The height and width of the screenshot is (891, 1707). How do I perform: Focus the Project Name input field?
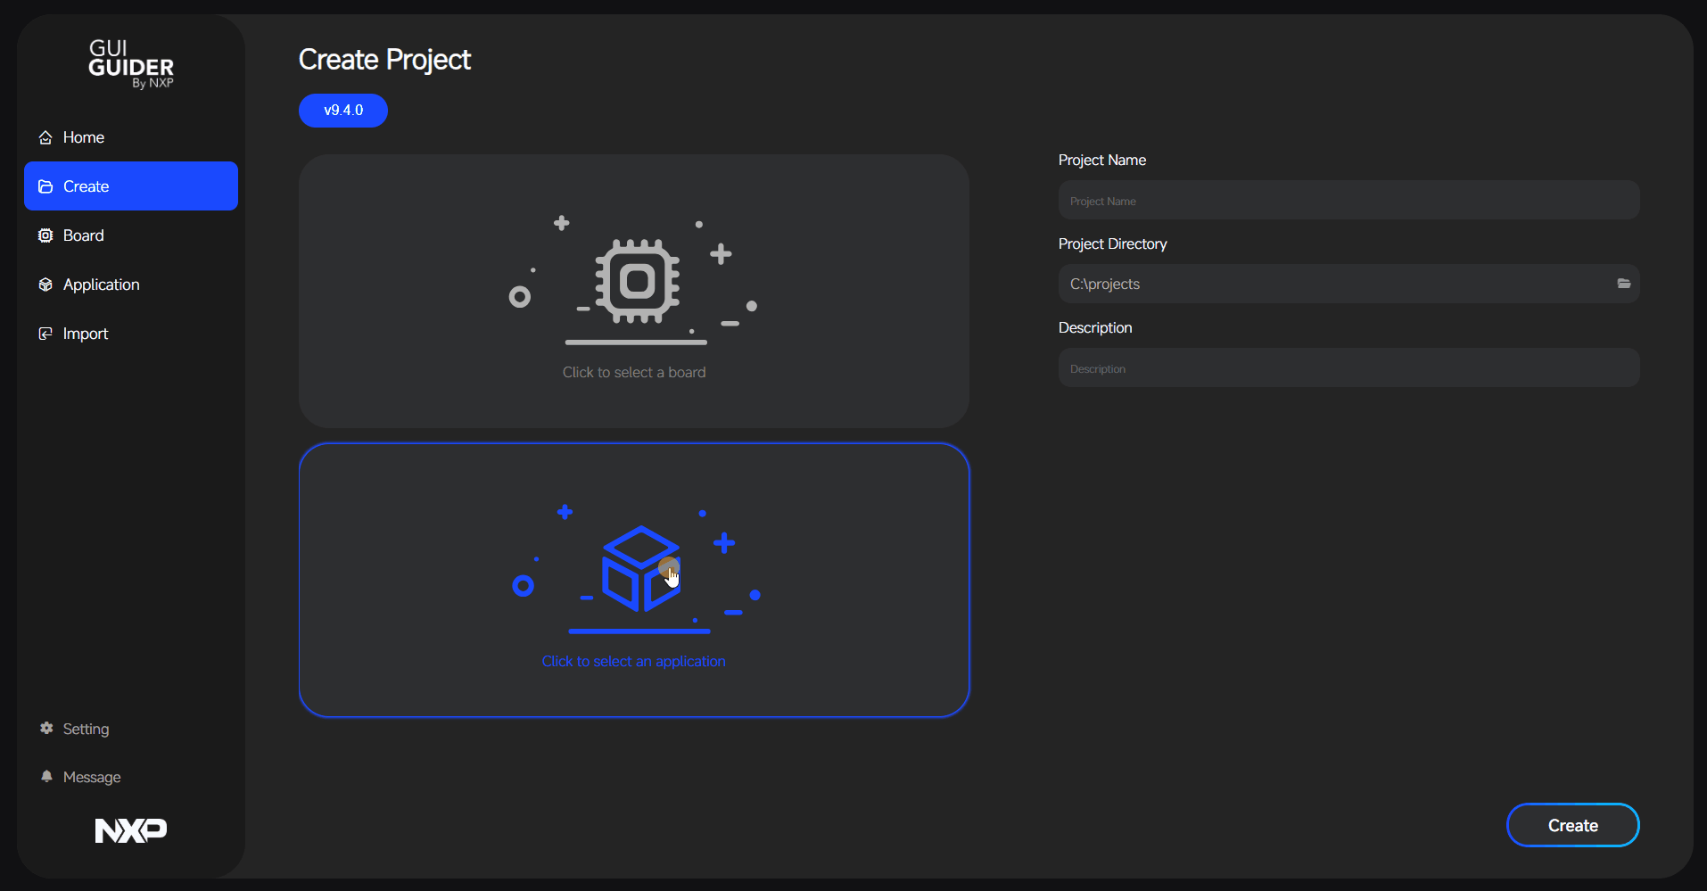[1348, 201]
